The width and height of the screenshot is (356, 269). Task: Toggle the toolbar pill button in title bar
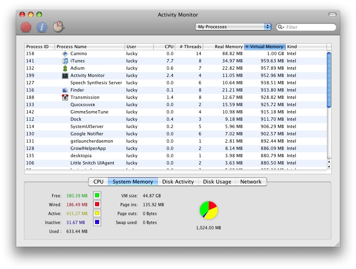(333, 15)
